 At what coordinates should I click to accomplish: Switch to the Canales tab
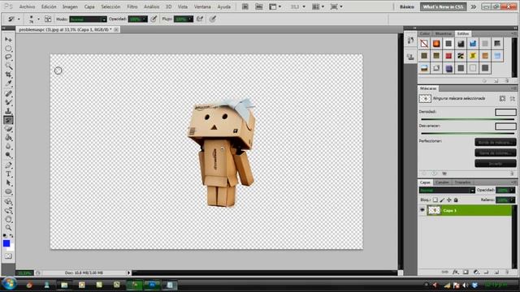tap(442, 182)
